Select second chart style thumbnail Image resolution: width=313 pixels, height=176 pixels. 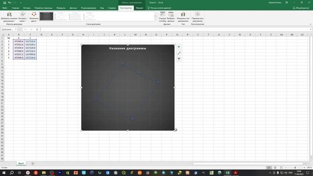tap(61, 16)
